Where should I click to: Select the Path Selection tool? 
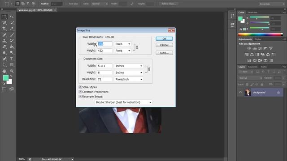tap(4, 65)
